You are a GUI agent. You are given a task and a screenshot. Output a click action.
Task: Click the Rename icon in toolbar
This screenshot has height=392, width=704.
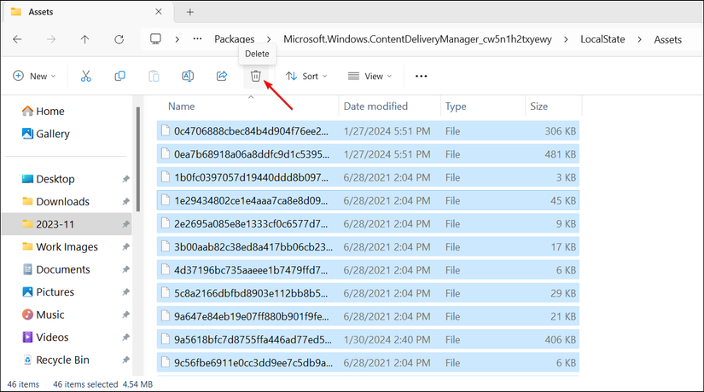(x=188, y=76)
